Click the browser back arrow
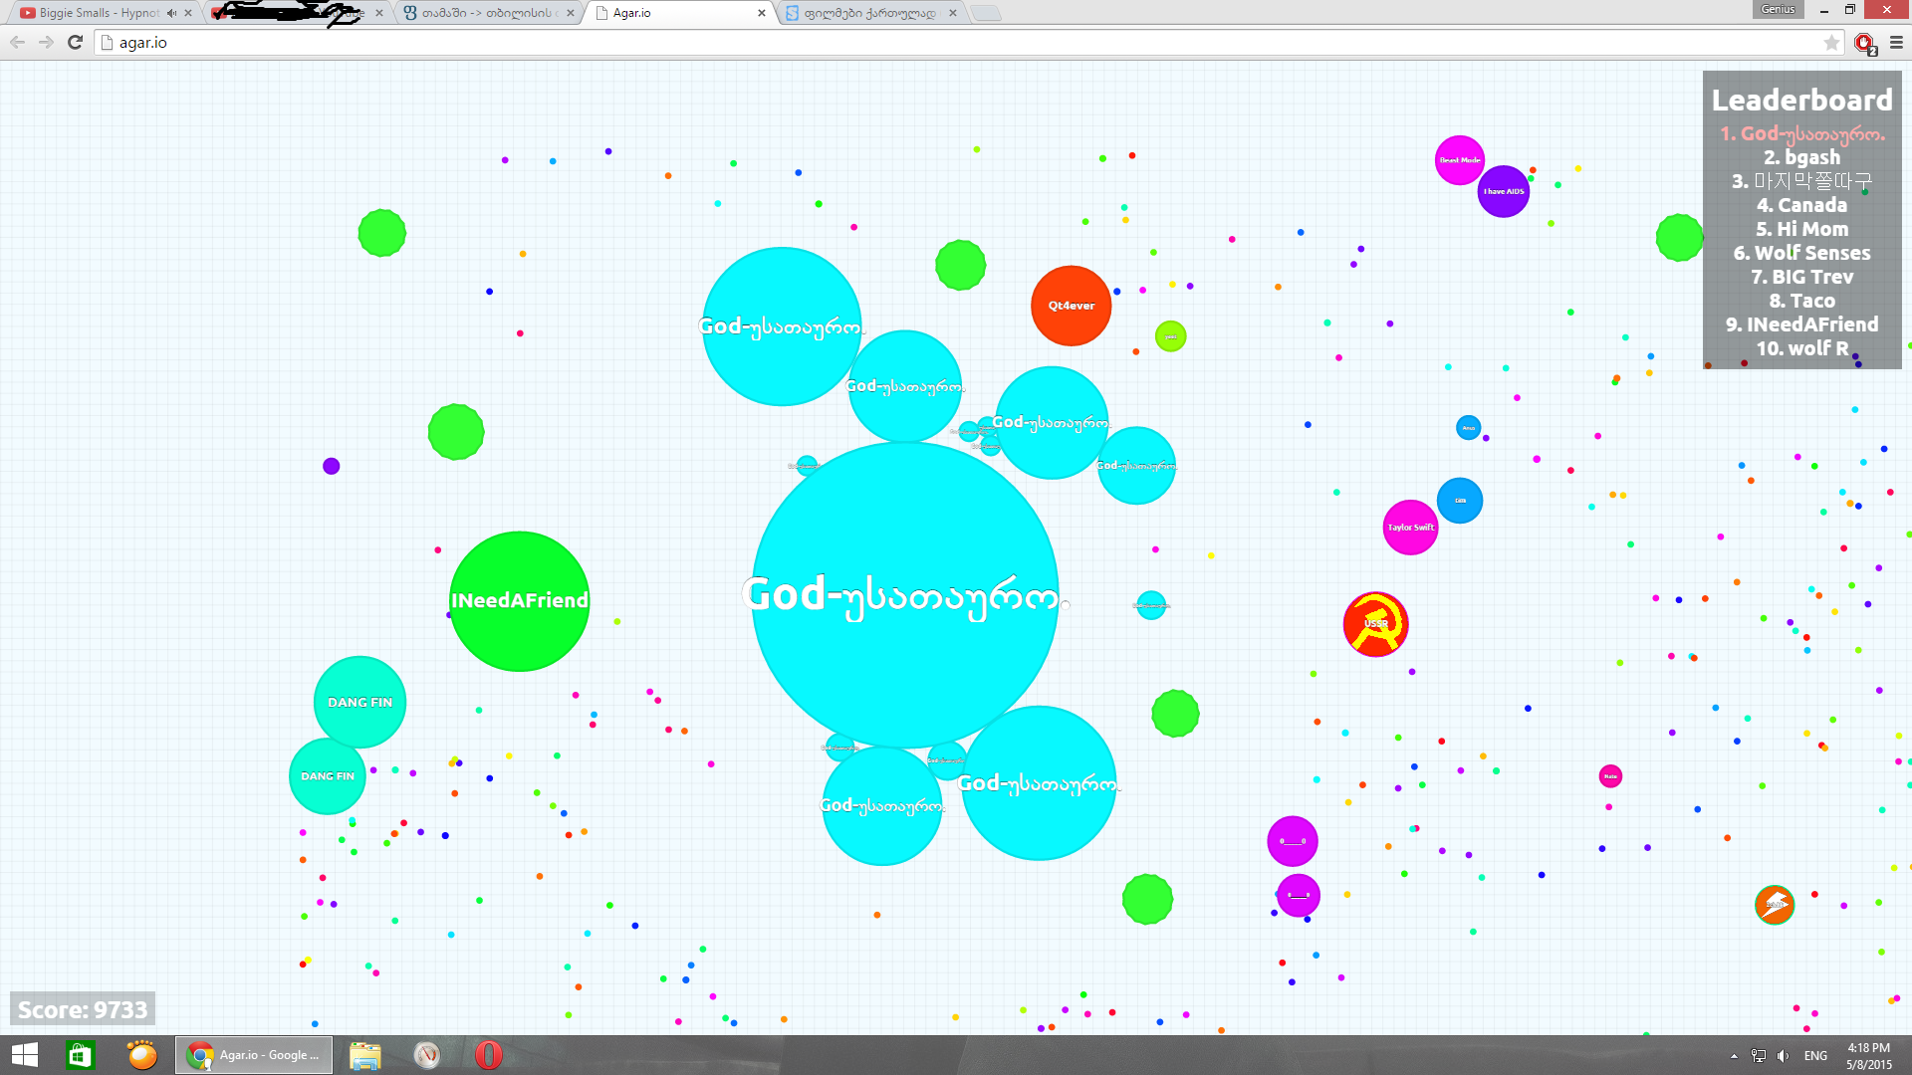Screen dimensions: 1912x1075 (18, 42)
